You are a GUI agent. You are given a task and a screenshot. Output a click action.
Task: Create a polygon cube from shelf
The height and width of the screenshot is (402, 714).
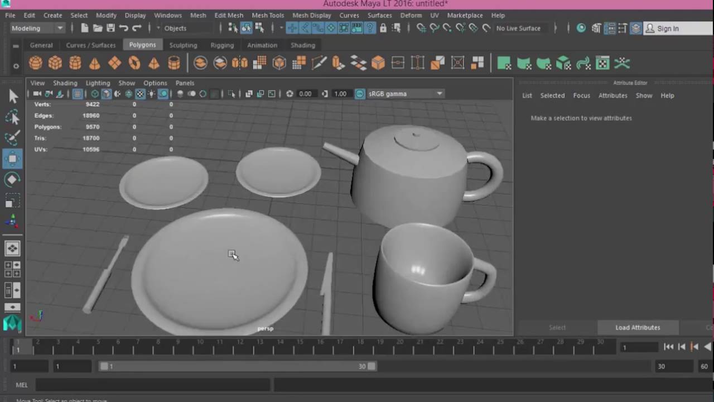click(55, 63)
